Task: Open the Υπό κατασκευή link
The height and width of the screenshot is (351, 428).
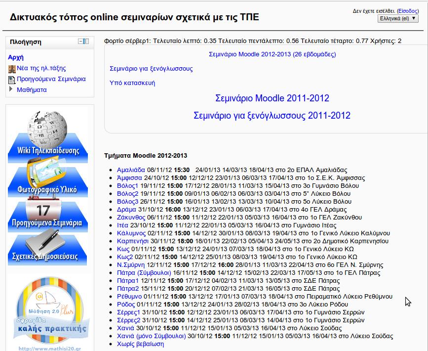Action: click(x=132, y=83)
